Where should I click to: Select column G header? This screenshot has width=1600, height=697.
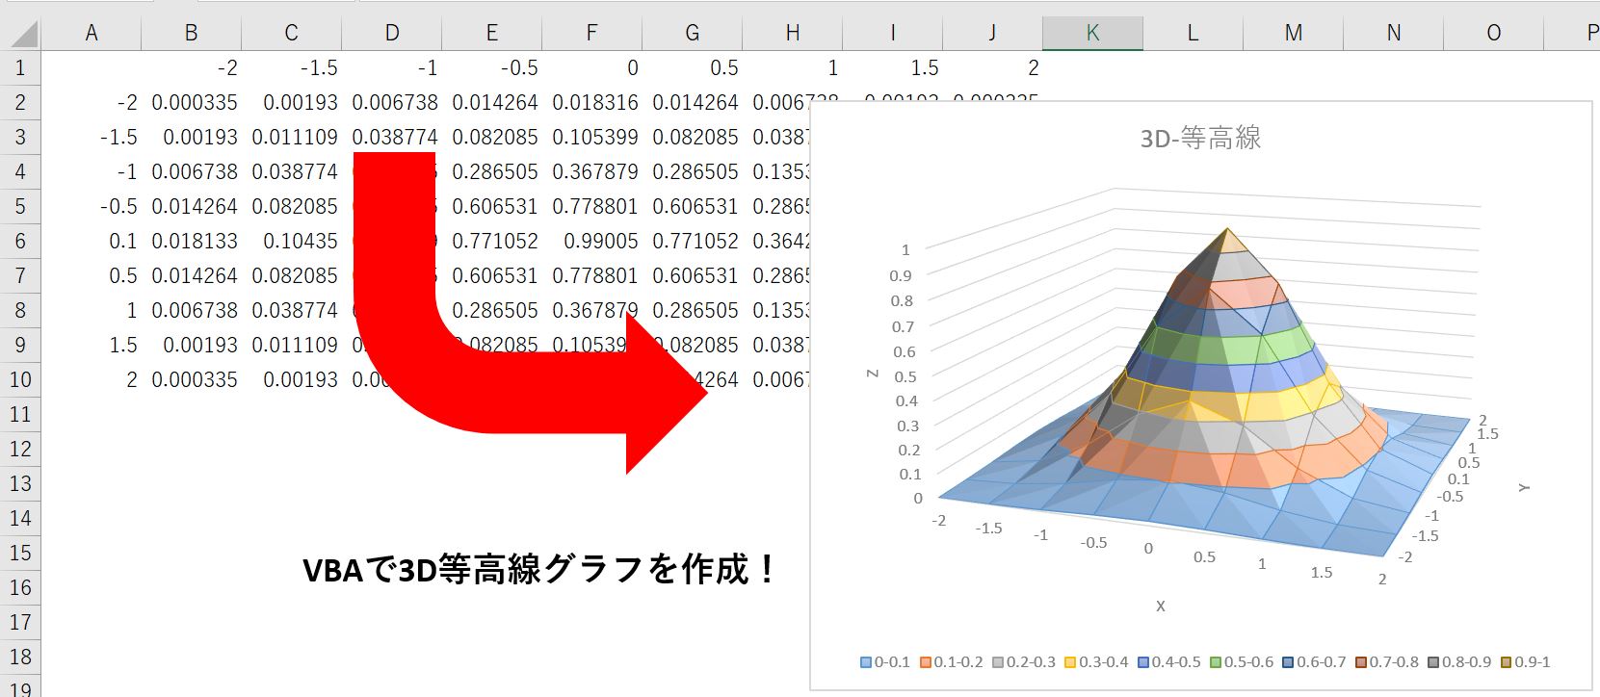coord(693,34)
